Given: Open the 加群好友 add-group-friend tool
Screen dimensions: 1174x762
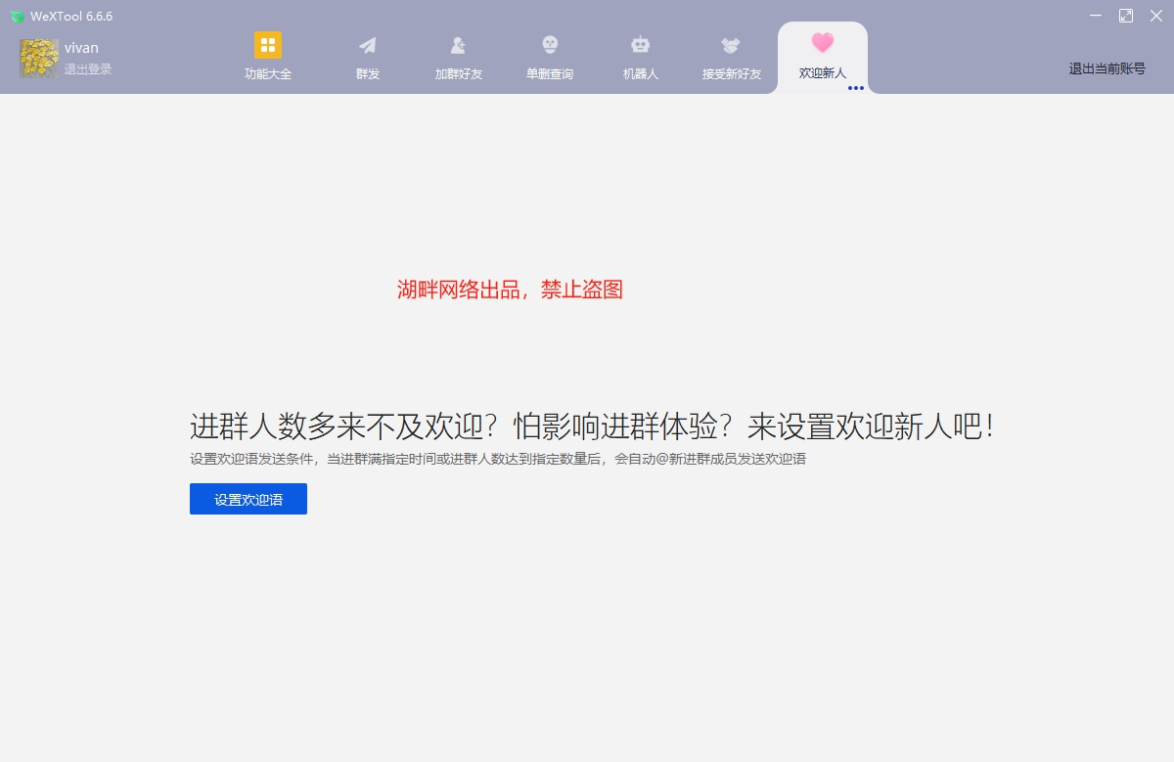Looking at the screenshot, I should (457, 56).
